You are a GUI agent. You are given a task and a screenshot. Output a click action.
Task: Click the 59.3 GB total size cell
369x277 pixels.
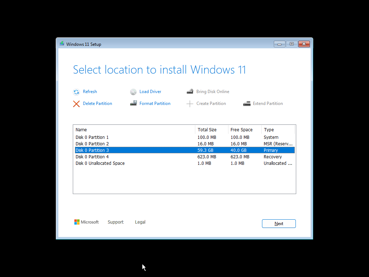click(205, 150)
